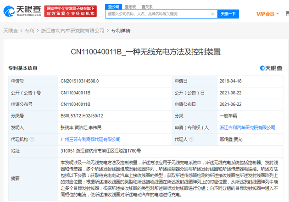Select classification value 一般车辆

(x=228, y=116)
